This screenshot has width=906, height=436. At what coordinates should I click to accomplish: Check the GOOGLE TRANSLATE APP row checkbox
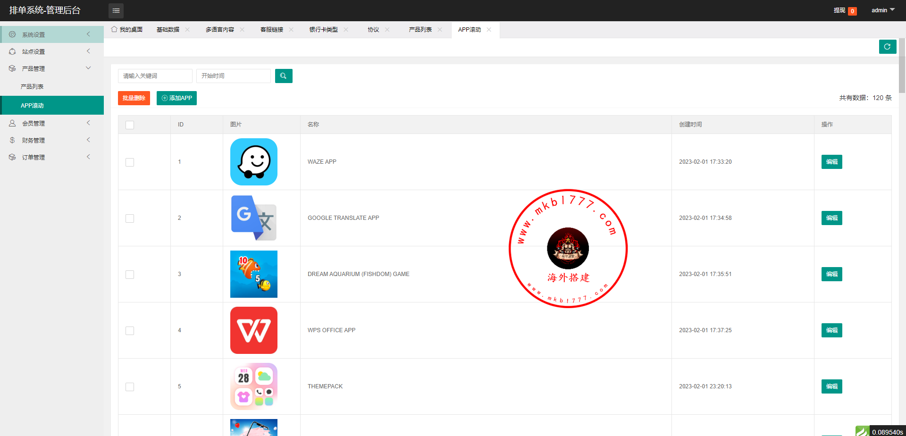click(x=130, y=218)
